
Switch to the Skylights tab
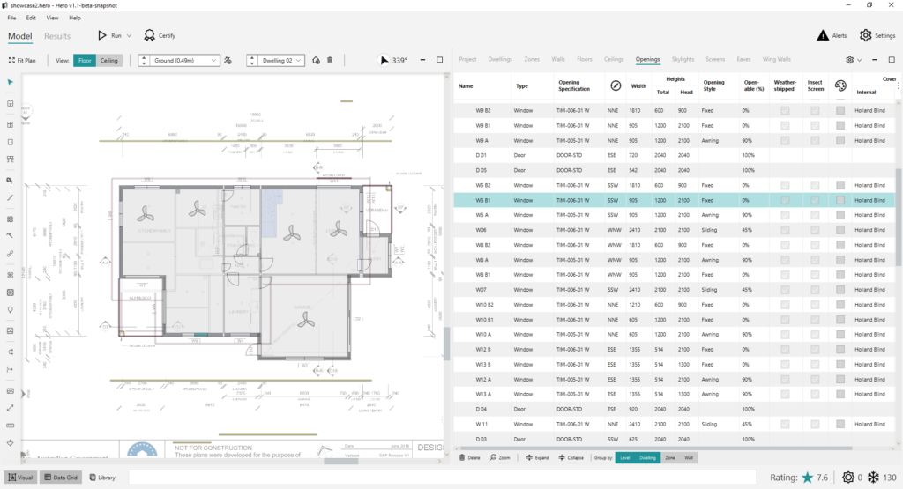(683, 59)
